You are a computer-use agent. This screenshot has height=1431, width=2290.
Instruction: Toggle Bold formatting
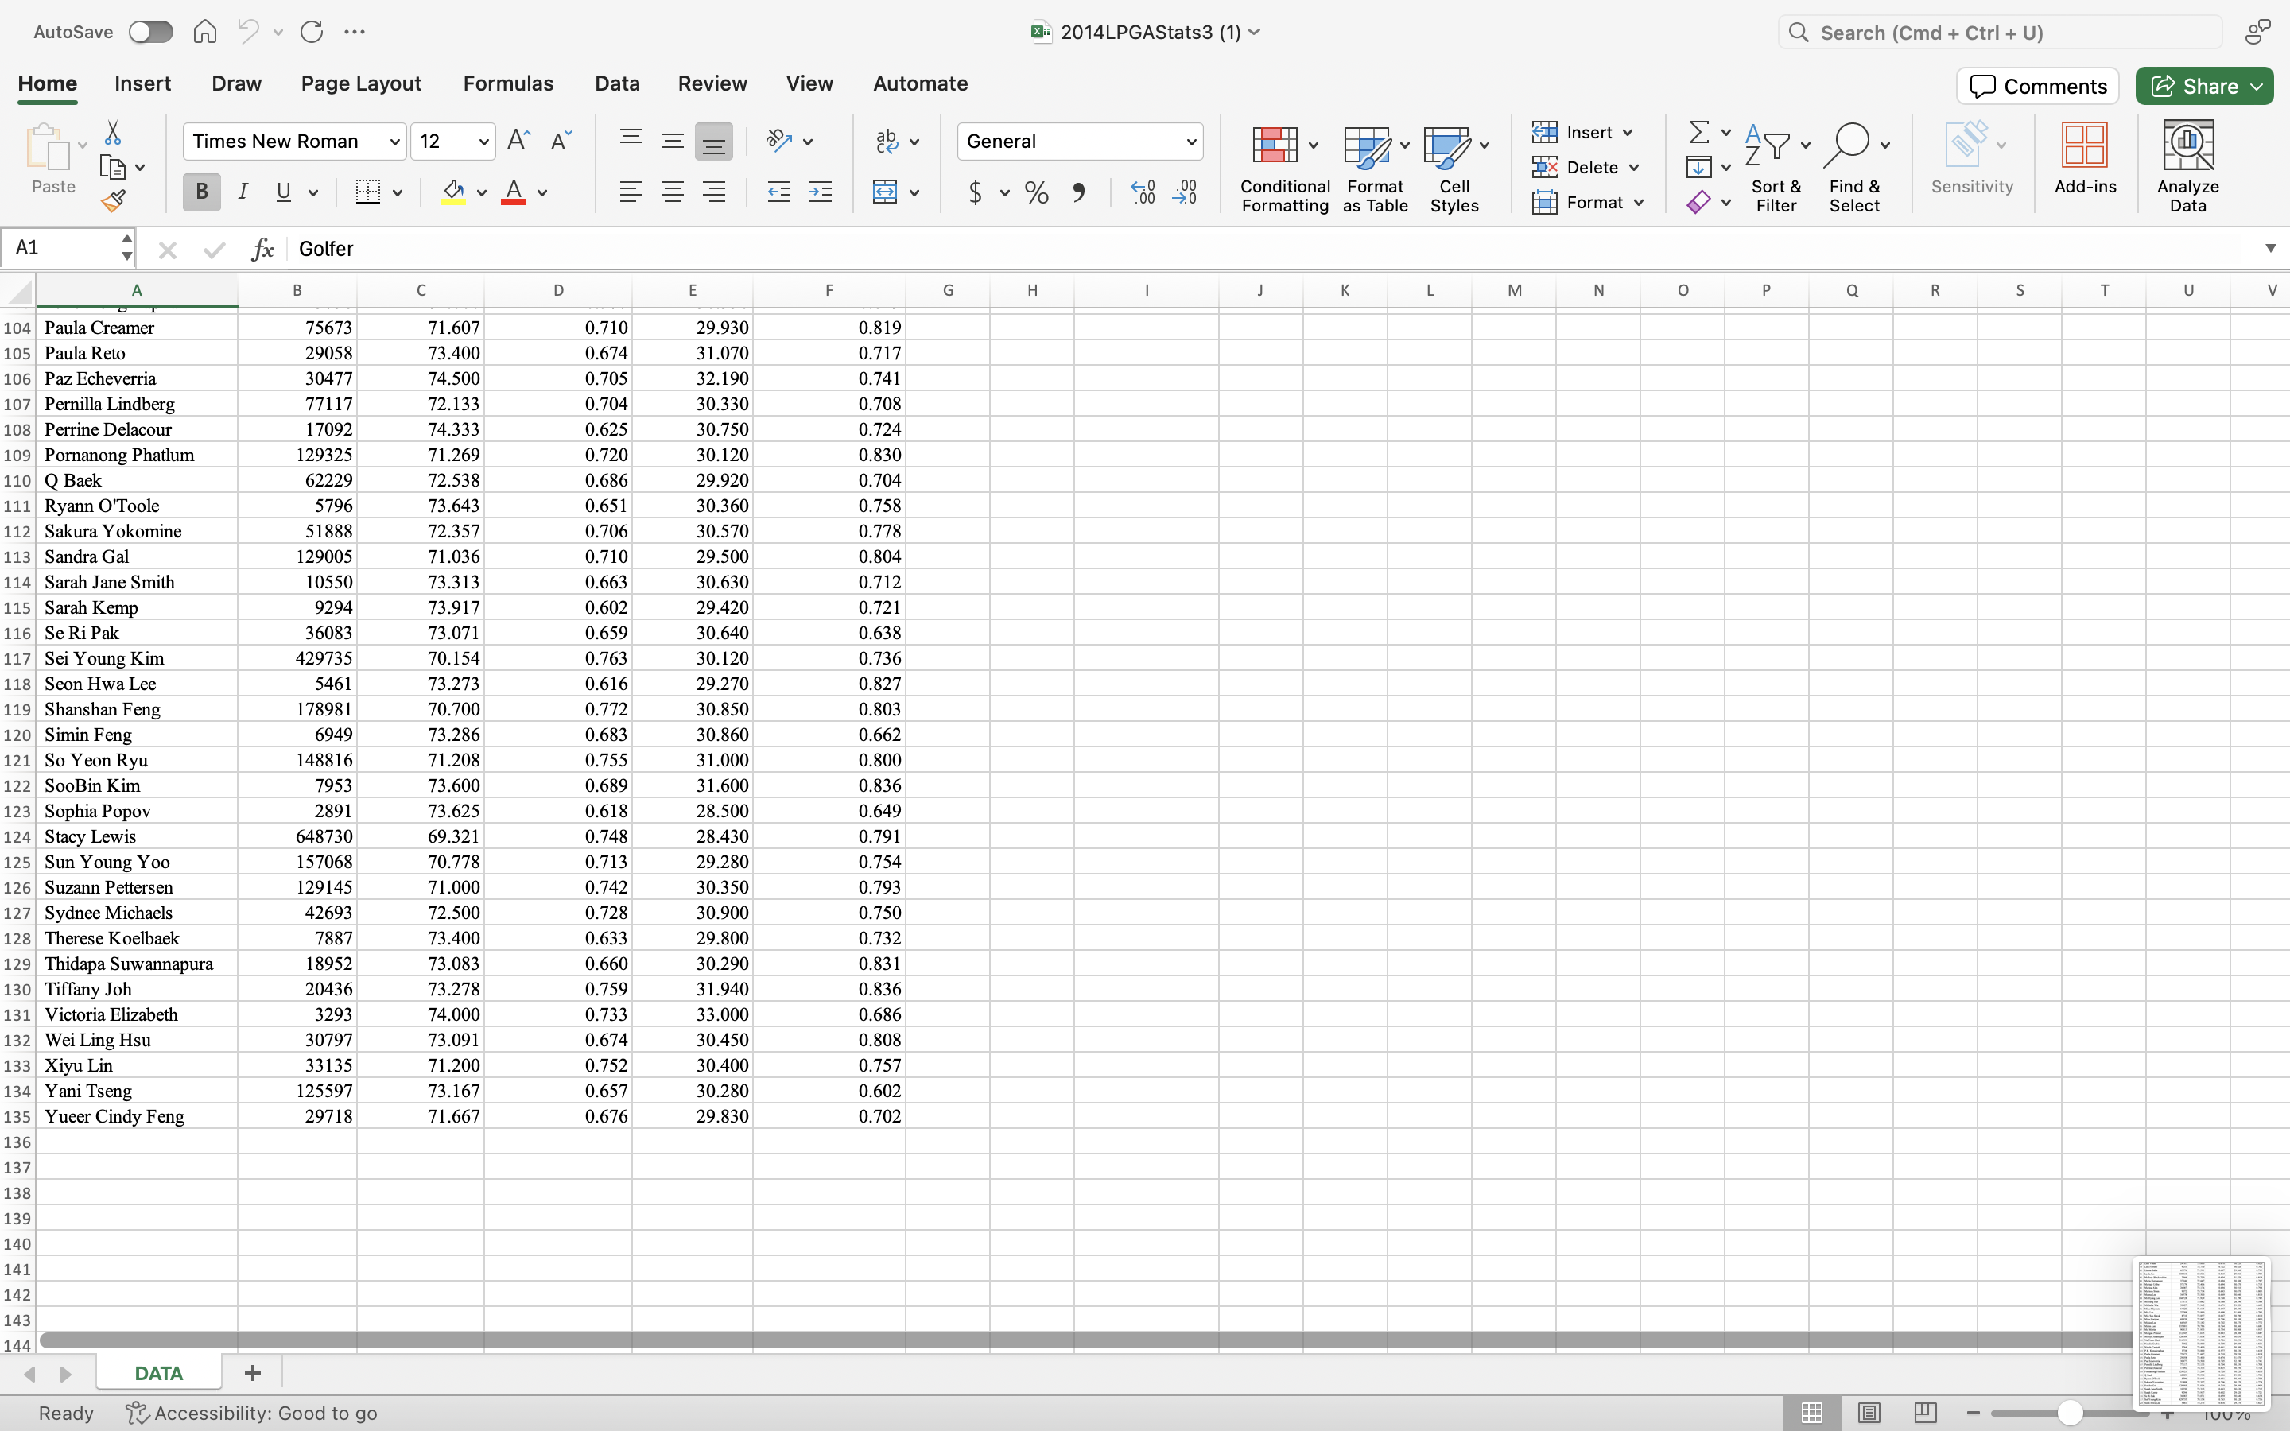pos(201,192)
